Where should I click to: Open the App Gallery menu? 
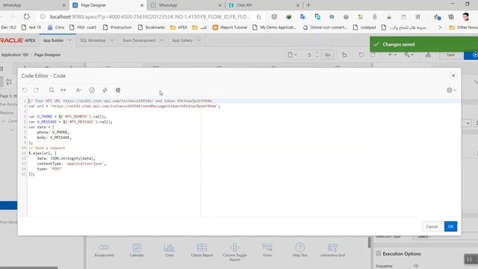(x=182, y=40)
